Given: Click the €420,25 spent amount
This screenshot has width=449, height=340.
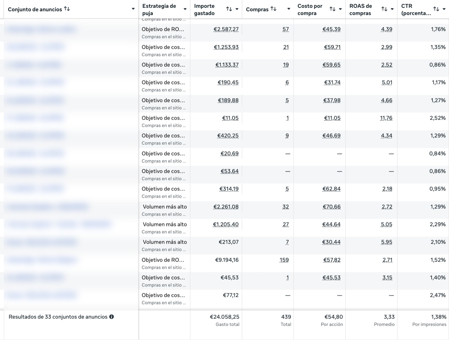Looking at the screenshot, I should tap(228, 136).
